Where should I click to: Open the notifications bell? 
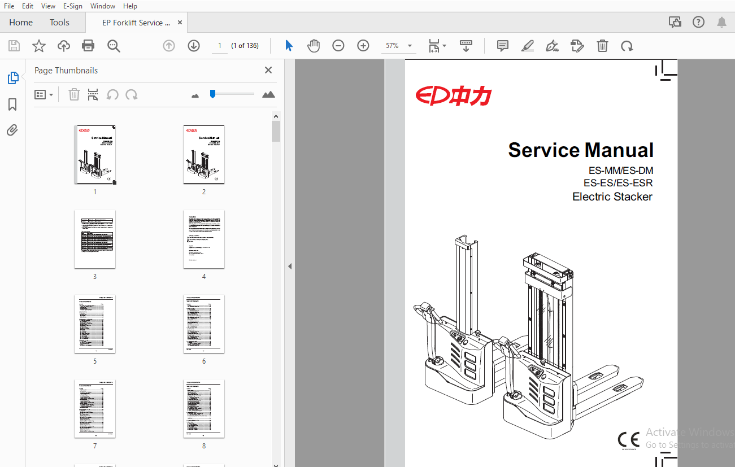click(x=721, y=22)
